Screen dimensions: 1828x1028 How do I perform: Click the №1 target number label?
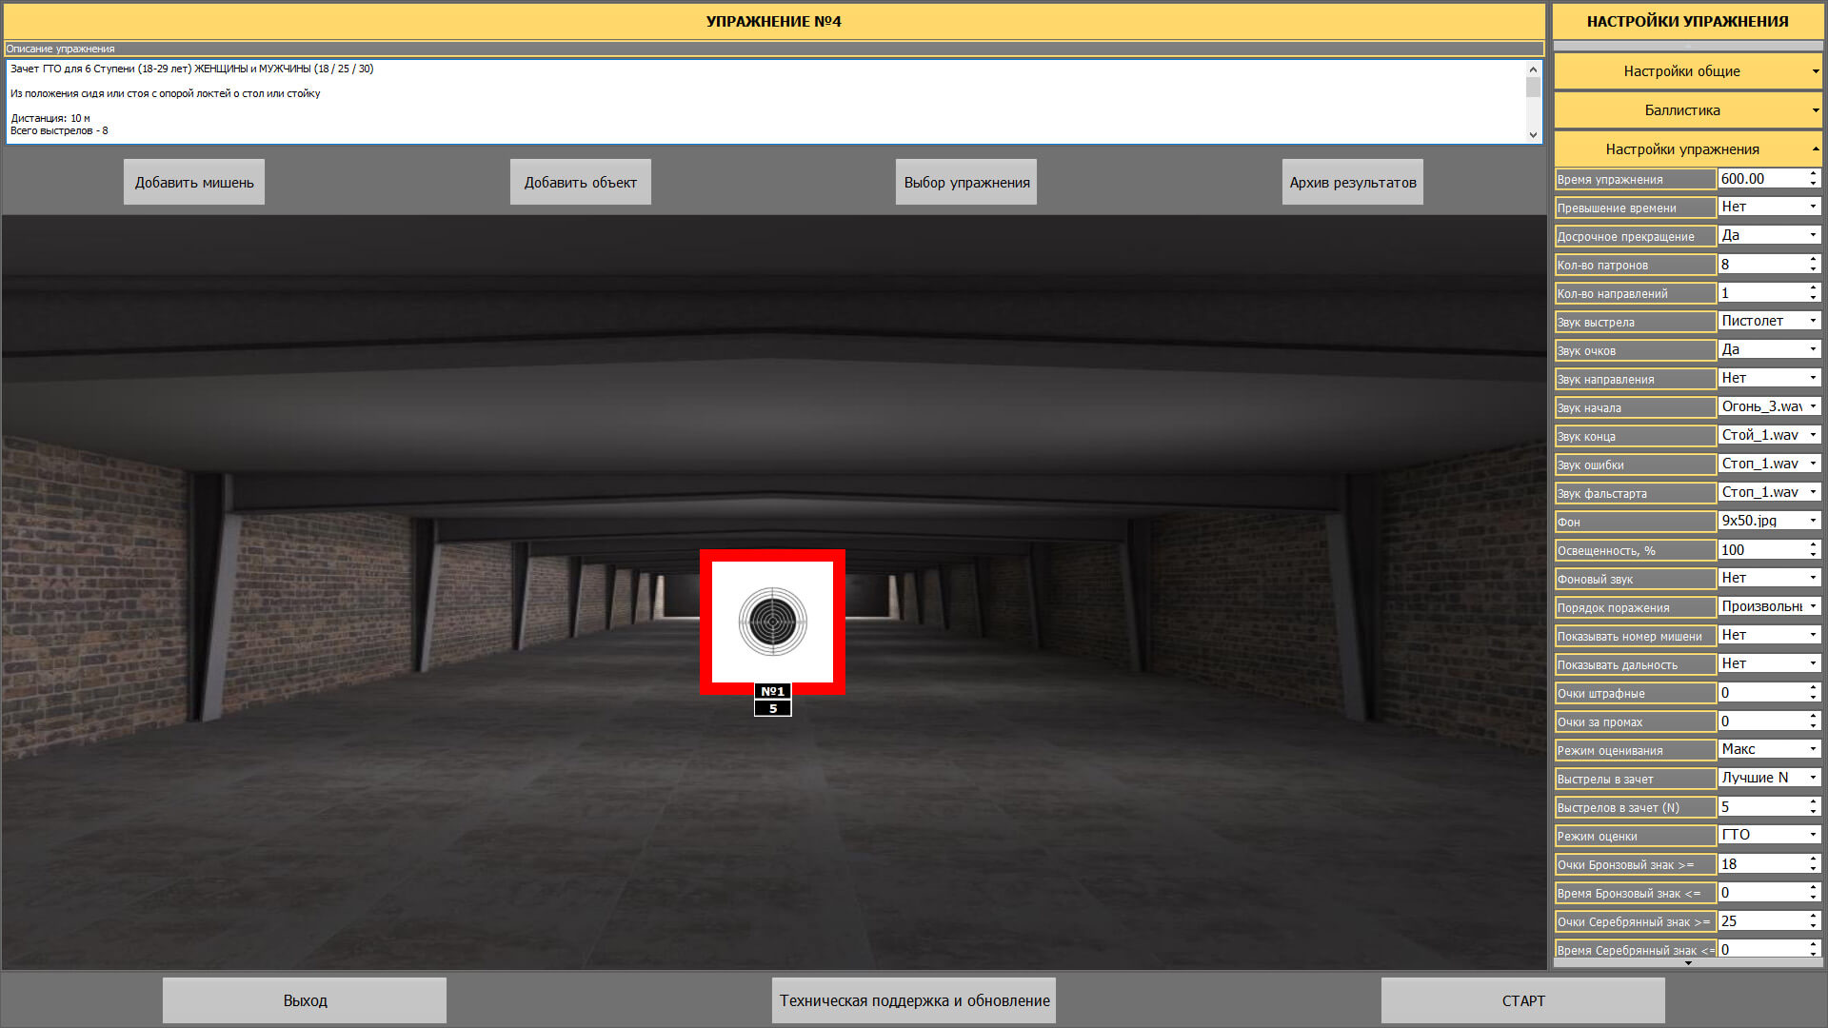(x=772, y=692)
